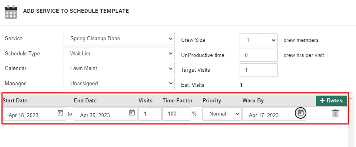Image resolution: width=356 pixels, height=147 pixels.
Task: Open the Warn By calendar picker
Action: coord(301,113)
